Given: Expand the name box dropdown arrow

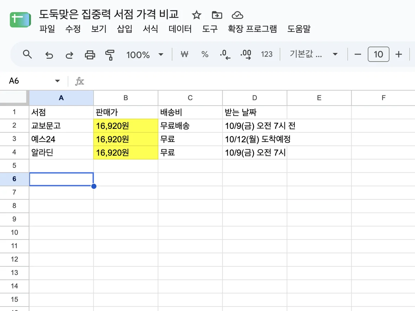Looking at the screenshot, I should tap(57, 81).
